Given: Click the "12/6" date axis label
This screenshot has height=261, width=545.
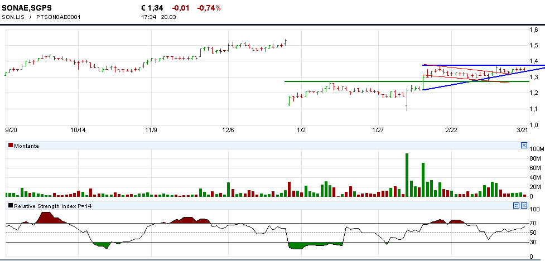Looking at the screenshot, I should [x=228, y=130].
